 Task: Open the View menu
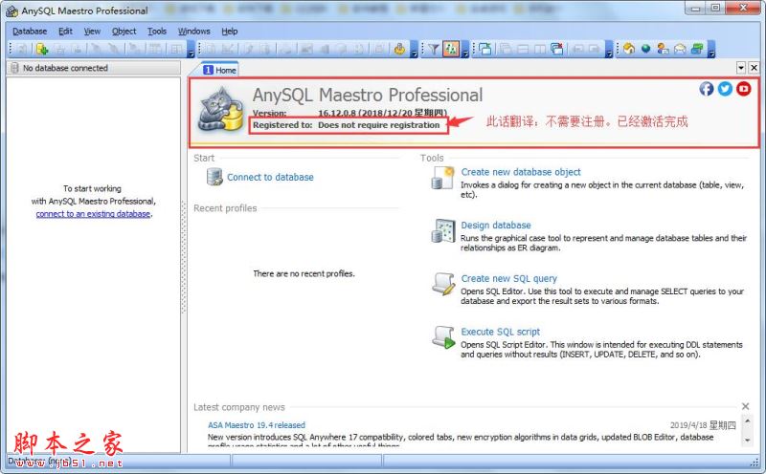coord(92,32)
